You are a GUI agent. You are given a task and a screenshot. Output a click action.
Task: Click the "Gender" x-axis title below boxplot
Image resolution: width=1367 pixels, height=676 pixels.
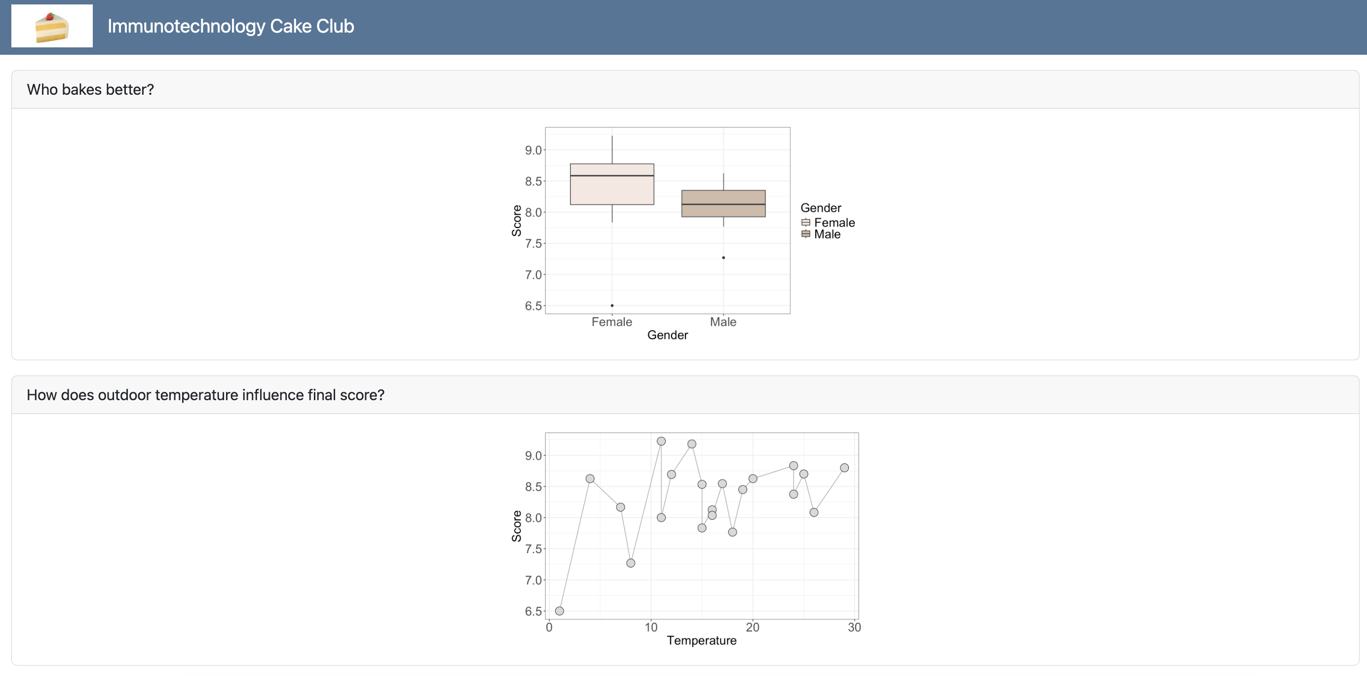pos(668,336)
